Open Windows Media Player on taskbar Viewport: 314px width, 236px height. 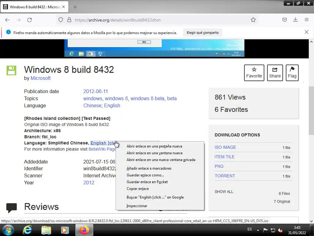[65, 230]
